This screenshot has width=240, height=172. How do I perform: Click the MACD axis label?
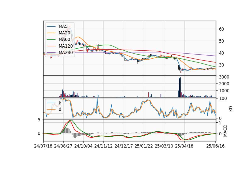(x=225, y=131)
